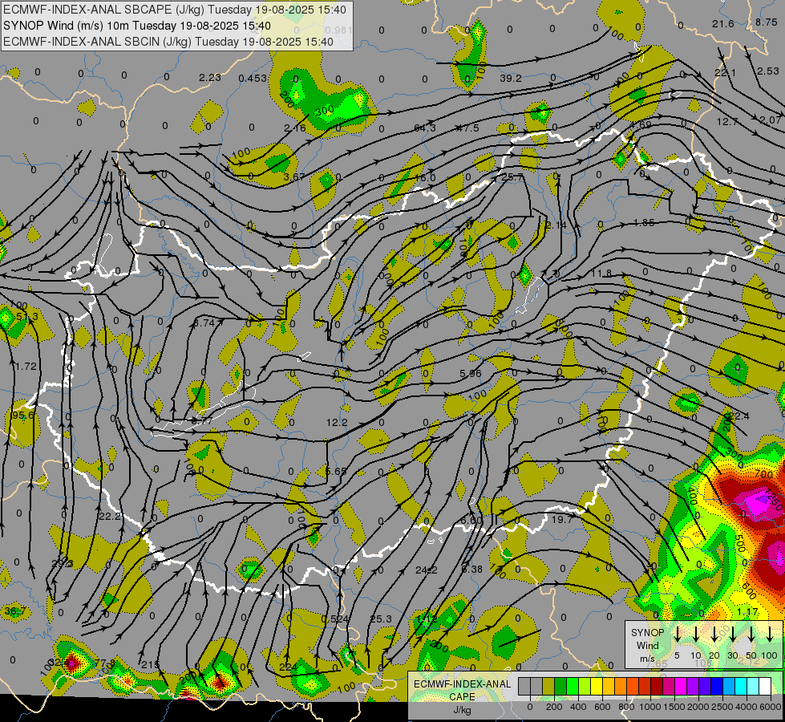Pick the pure yellow swatch left of the 600 tick
The height and width of the screenshot is (722, 785).
(597, 687)
